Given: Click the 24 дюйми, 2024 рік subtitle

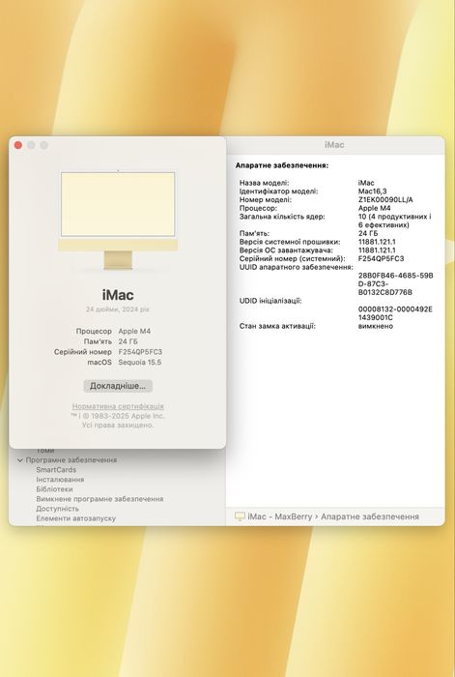Looking at the screenshot, I should [x=118, y=309].
